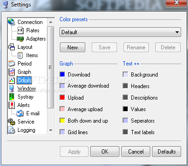Image resolution: width=188 pixels, height=166 pixels.
Task: Pick the Upload red color swatch
Action: click(x=62, y=97)
